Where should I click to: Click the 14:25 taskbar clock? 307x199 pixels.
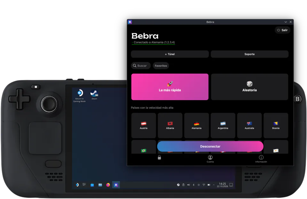point(223,185)
